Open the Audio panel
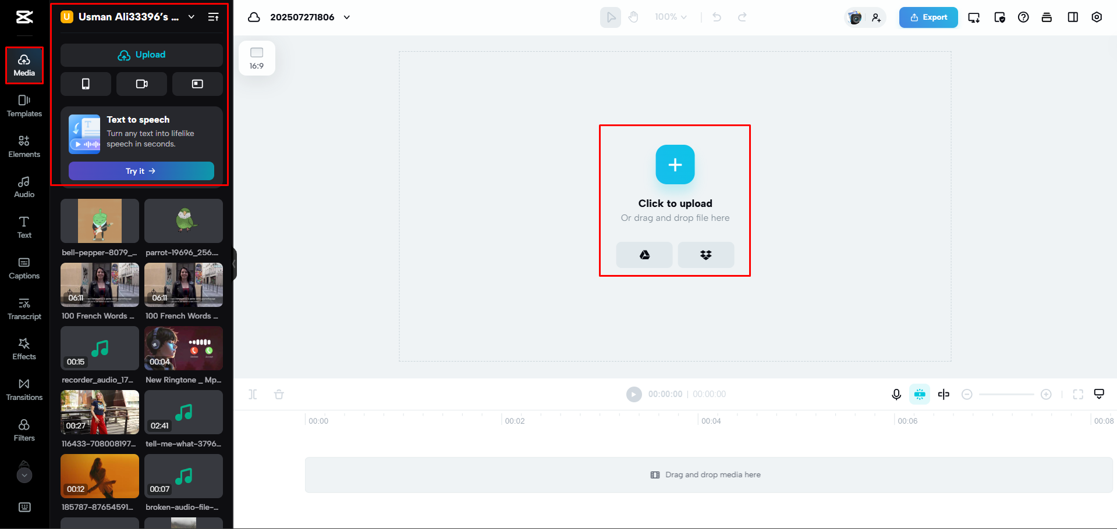The height and width of the screenshot is (529, 1117). [x=24, y=187]
